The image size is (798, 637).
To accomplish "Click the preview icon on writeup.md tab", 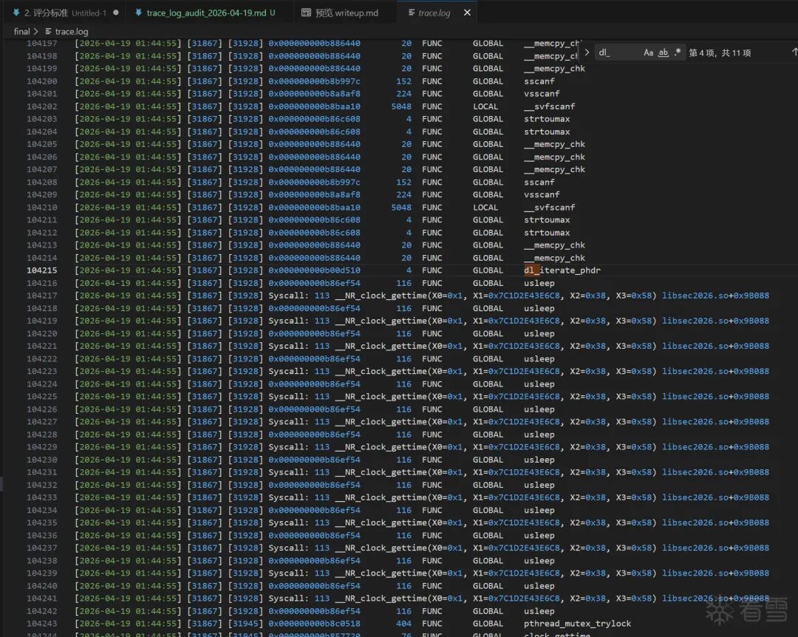I will [x=306, y=13].
